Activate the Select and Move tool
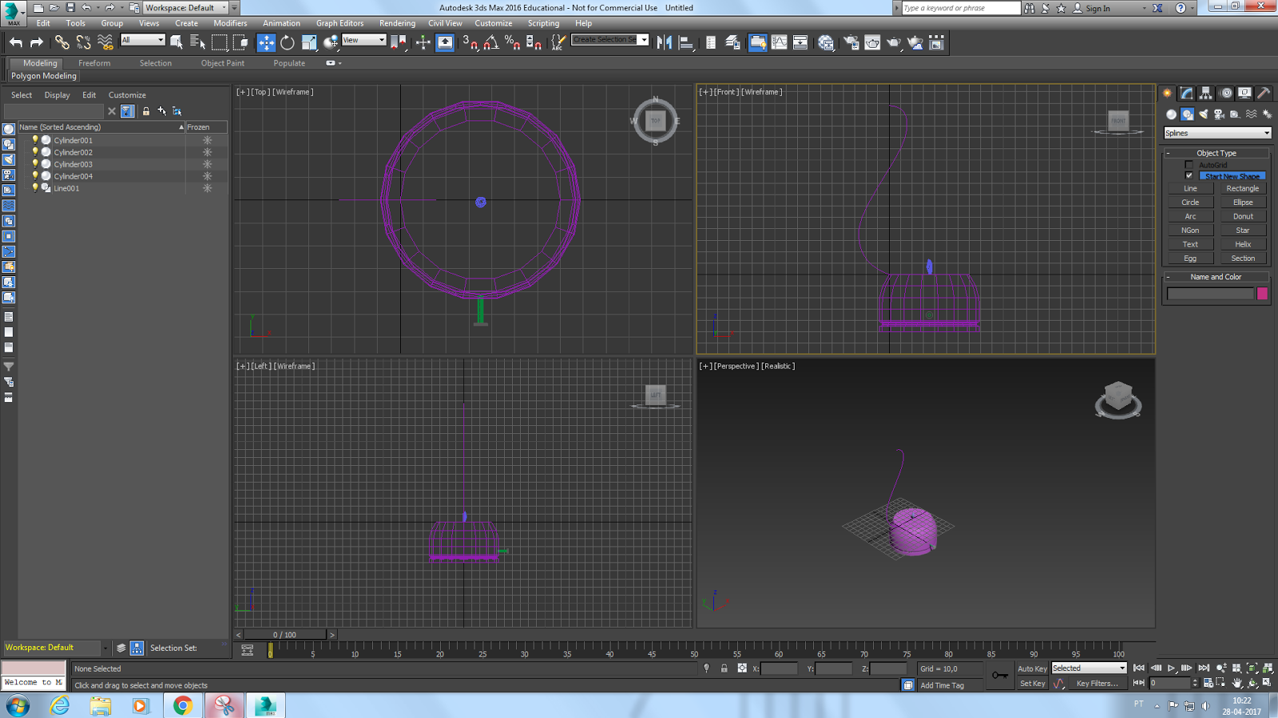The width and height of the screenshot is (1278, 718). click(x=266, y=43)
